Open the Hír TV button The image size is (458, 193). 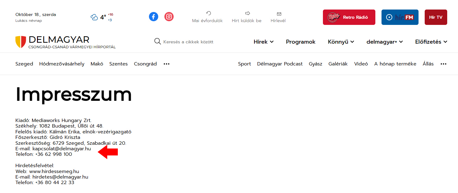tap(436, 17)
